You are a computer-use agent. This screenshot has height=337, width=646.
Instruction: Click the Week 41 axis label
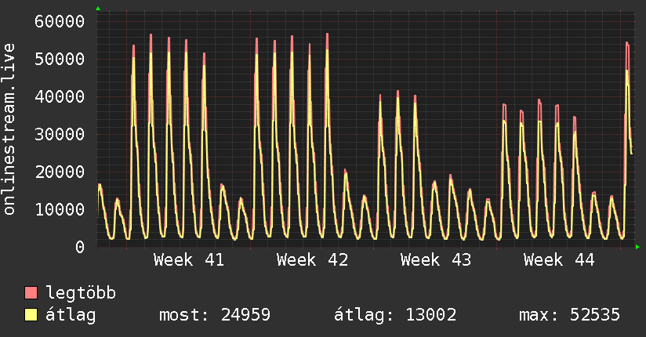[189, 260]
